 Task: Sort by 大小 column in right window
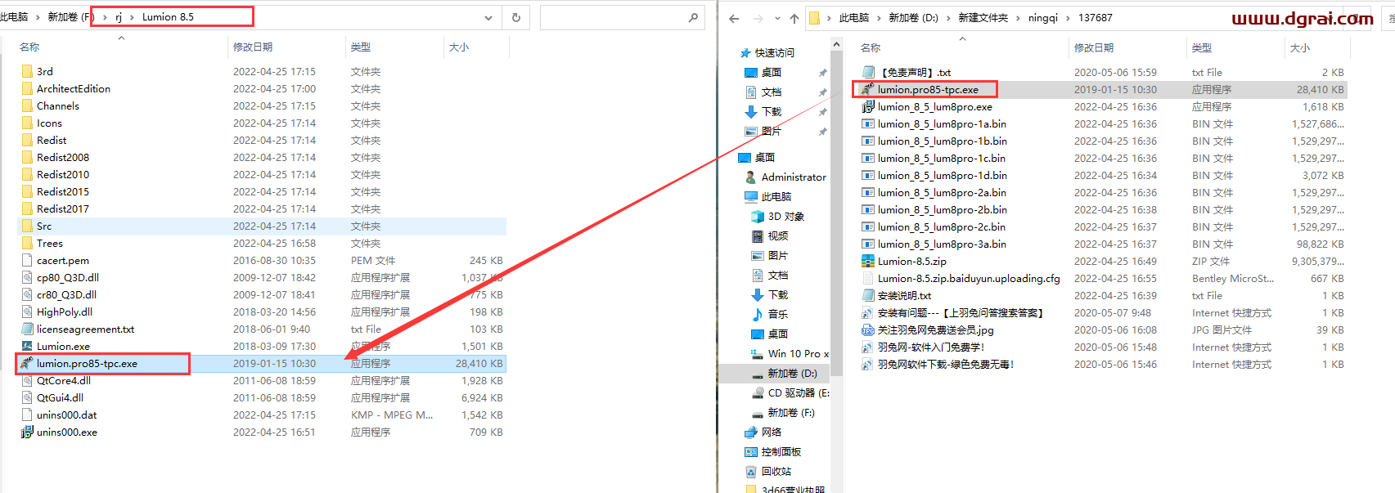click(1300, 48)
